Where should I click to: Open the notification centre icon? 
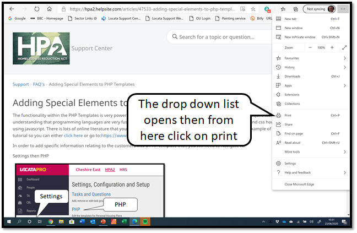pyautogui.click(x=344, y=221)
